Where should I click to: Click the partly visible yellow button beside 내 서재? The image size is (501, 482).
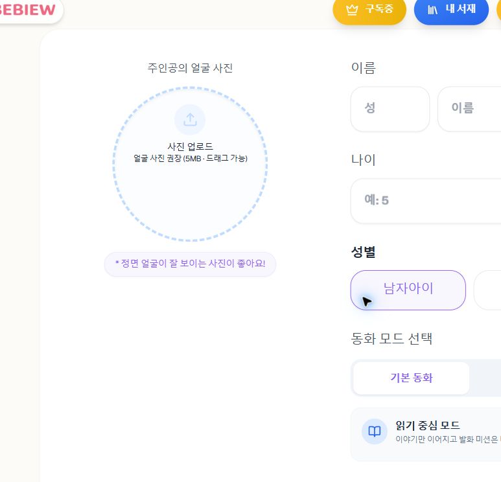[x=499, y=10]
